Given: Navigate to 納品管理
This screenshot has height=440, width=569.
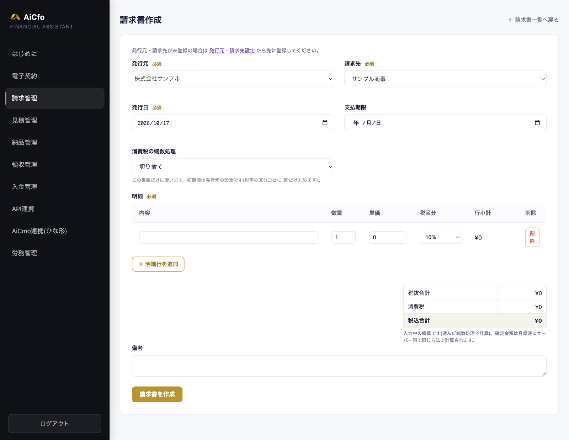Looking at the screenshot, I should coord(55,142).
